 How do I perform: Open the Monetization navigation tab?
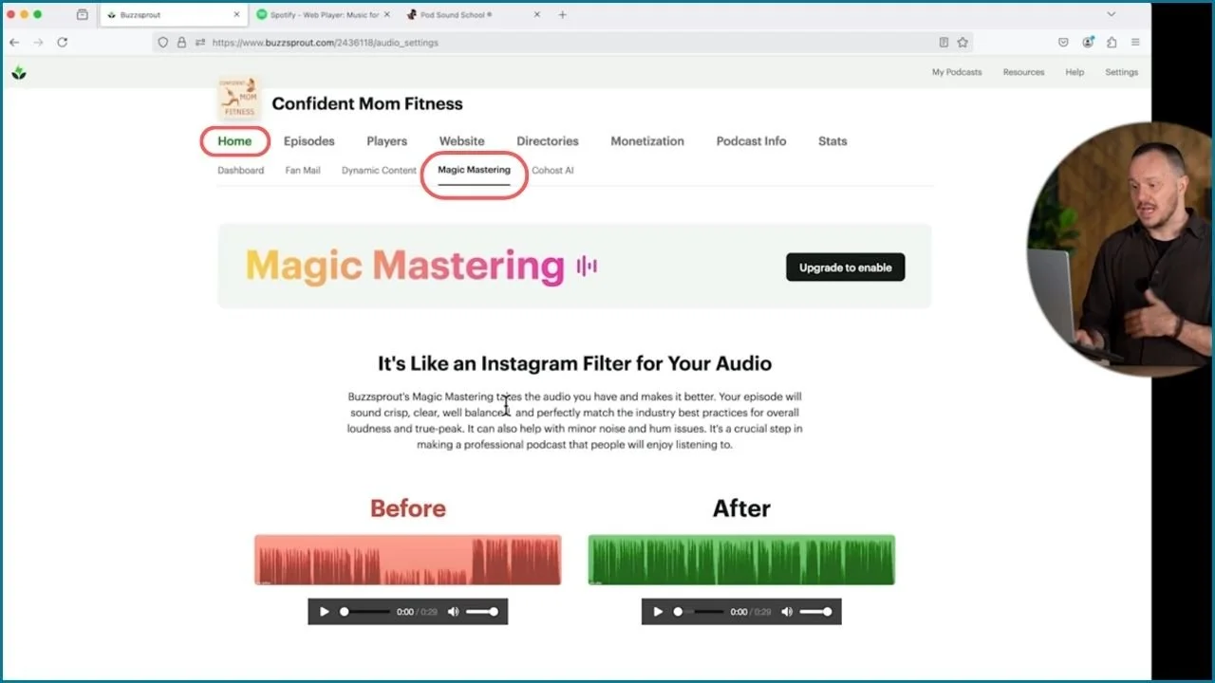click(647, 141)
